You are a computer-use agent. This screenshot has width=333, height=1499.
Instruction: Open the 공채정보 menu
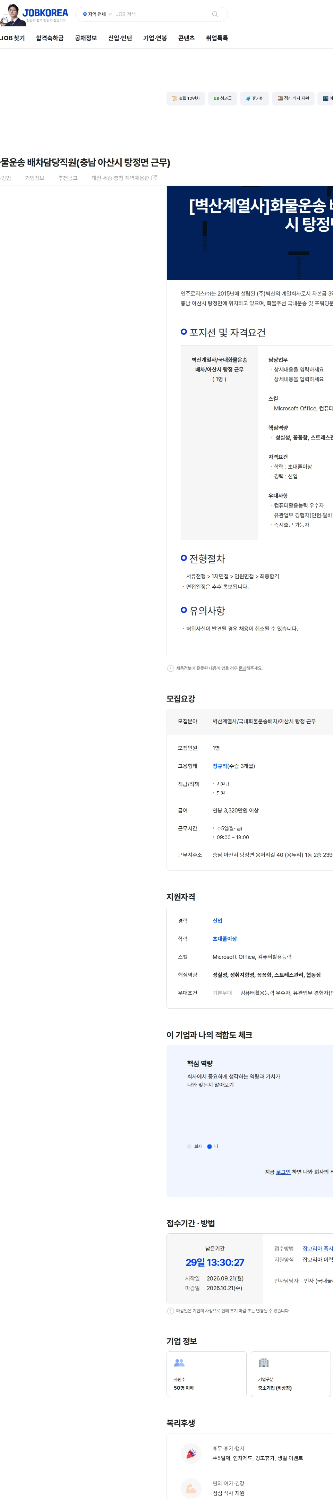(86, 39)
